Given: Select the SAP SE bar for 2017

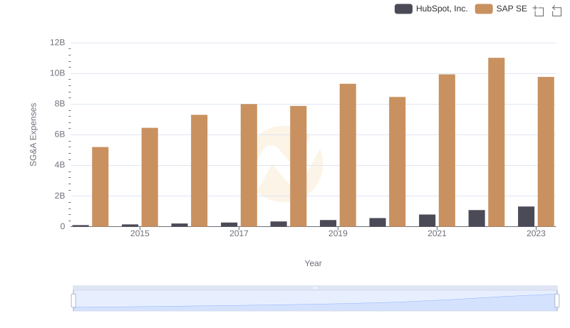Looking at the screenshot, I should point(249,166).
